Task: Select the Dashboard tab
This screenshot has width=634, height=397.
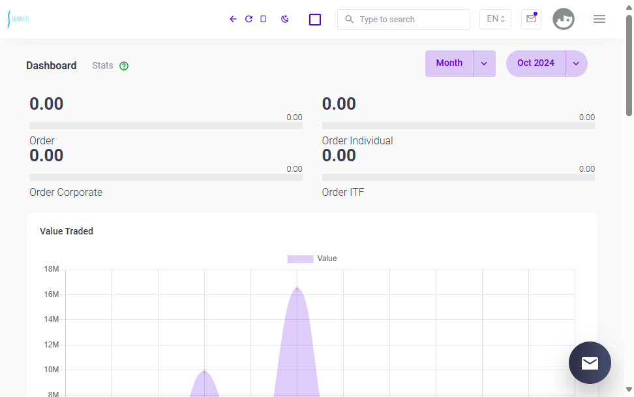Action: pos(52,65)
